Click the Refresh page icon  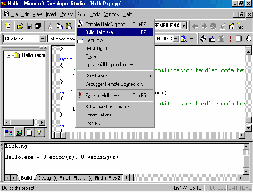[x=223, y=26]
